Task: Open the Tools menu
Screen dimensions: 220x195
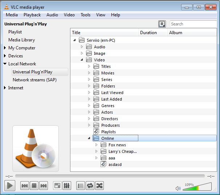Action: 85,15
